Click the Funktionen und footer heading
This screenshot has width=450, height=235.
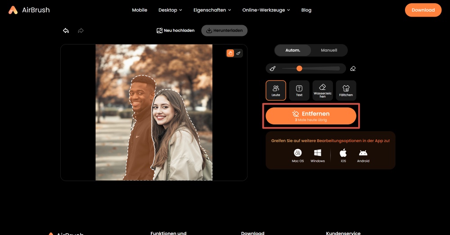coord(168,233)
